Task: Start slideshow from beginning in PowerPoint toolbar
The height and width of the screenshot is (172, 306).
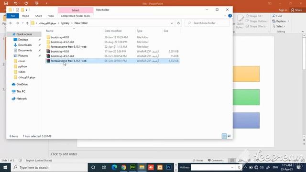Action: tap(36, 3)
